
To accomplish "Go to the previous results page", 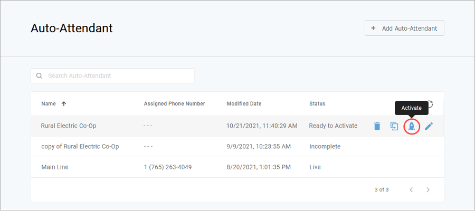I will point(411,189).
